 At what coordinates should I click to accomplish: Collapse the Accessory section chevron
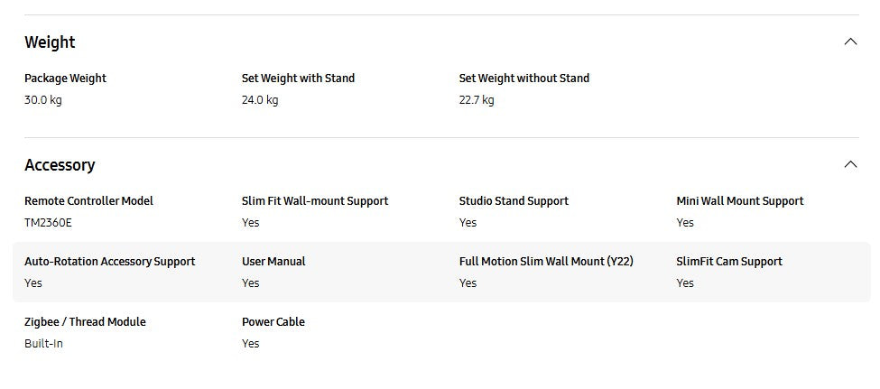click(x=849, y=164)
